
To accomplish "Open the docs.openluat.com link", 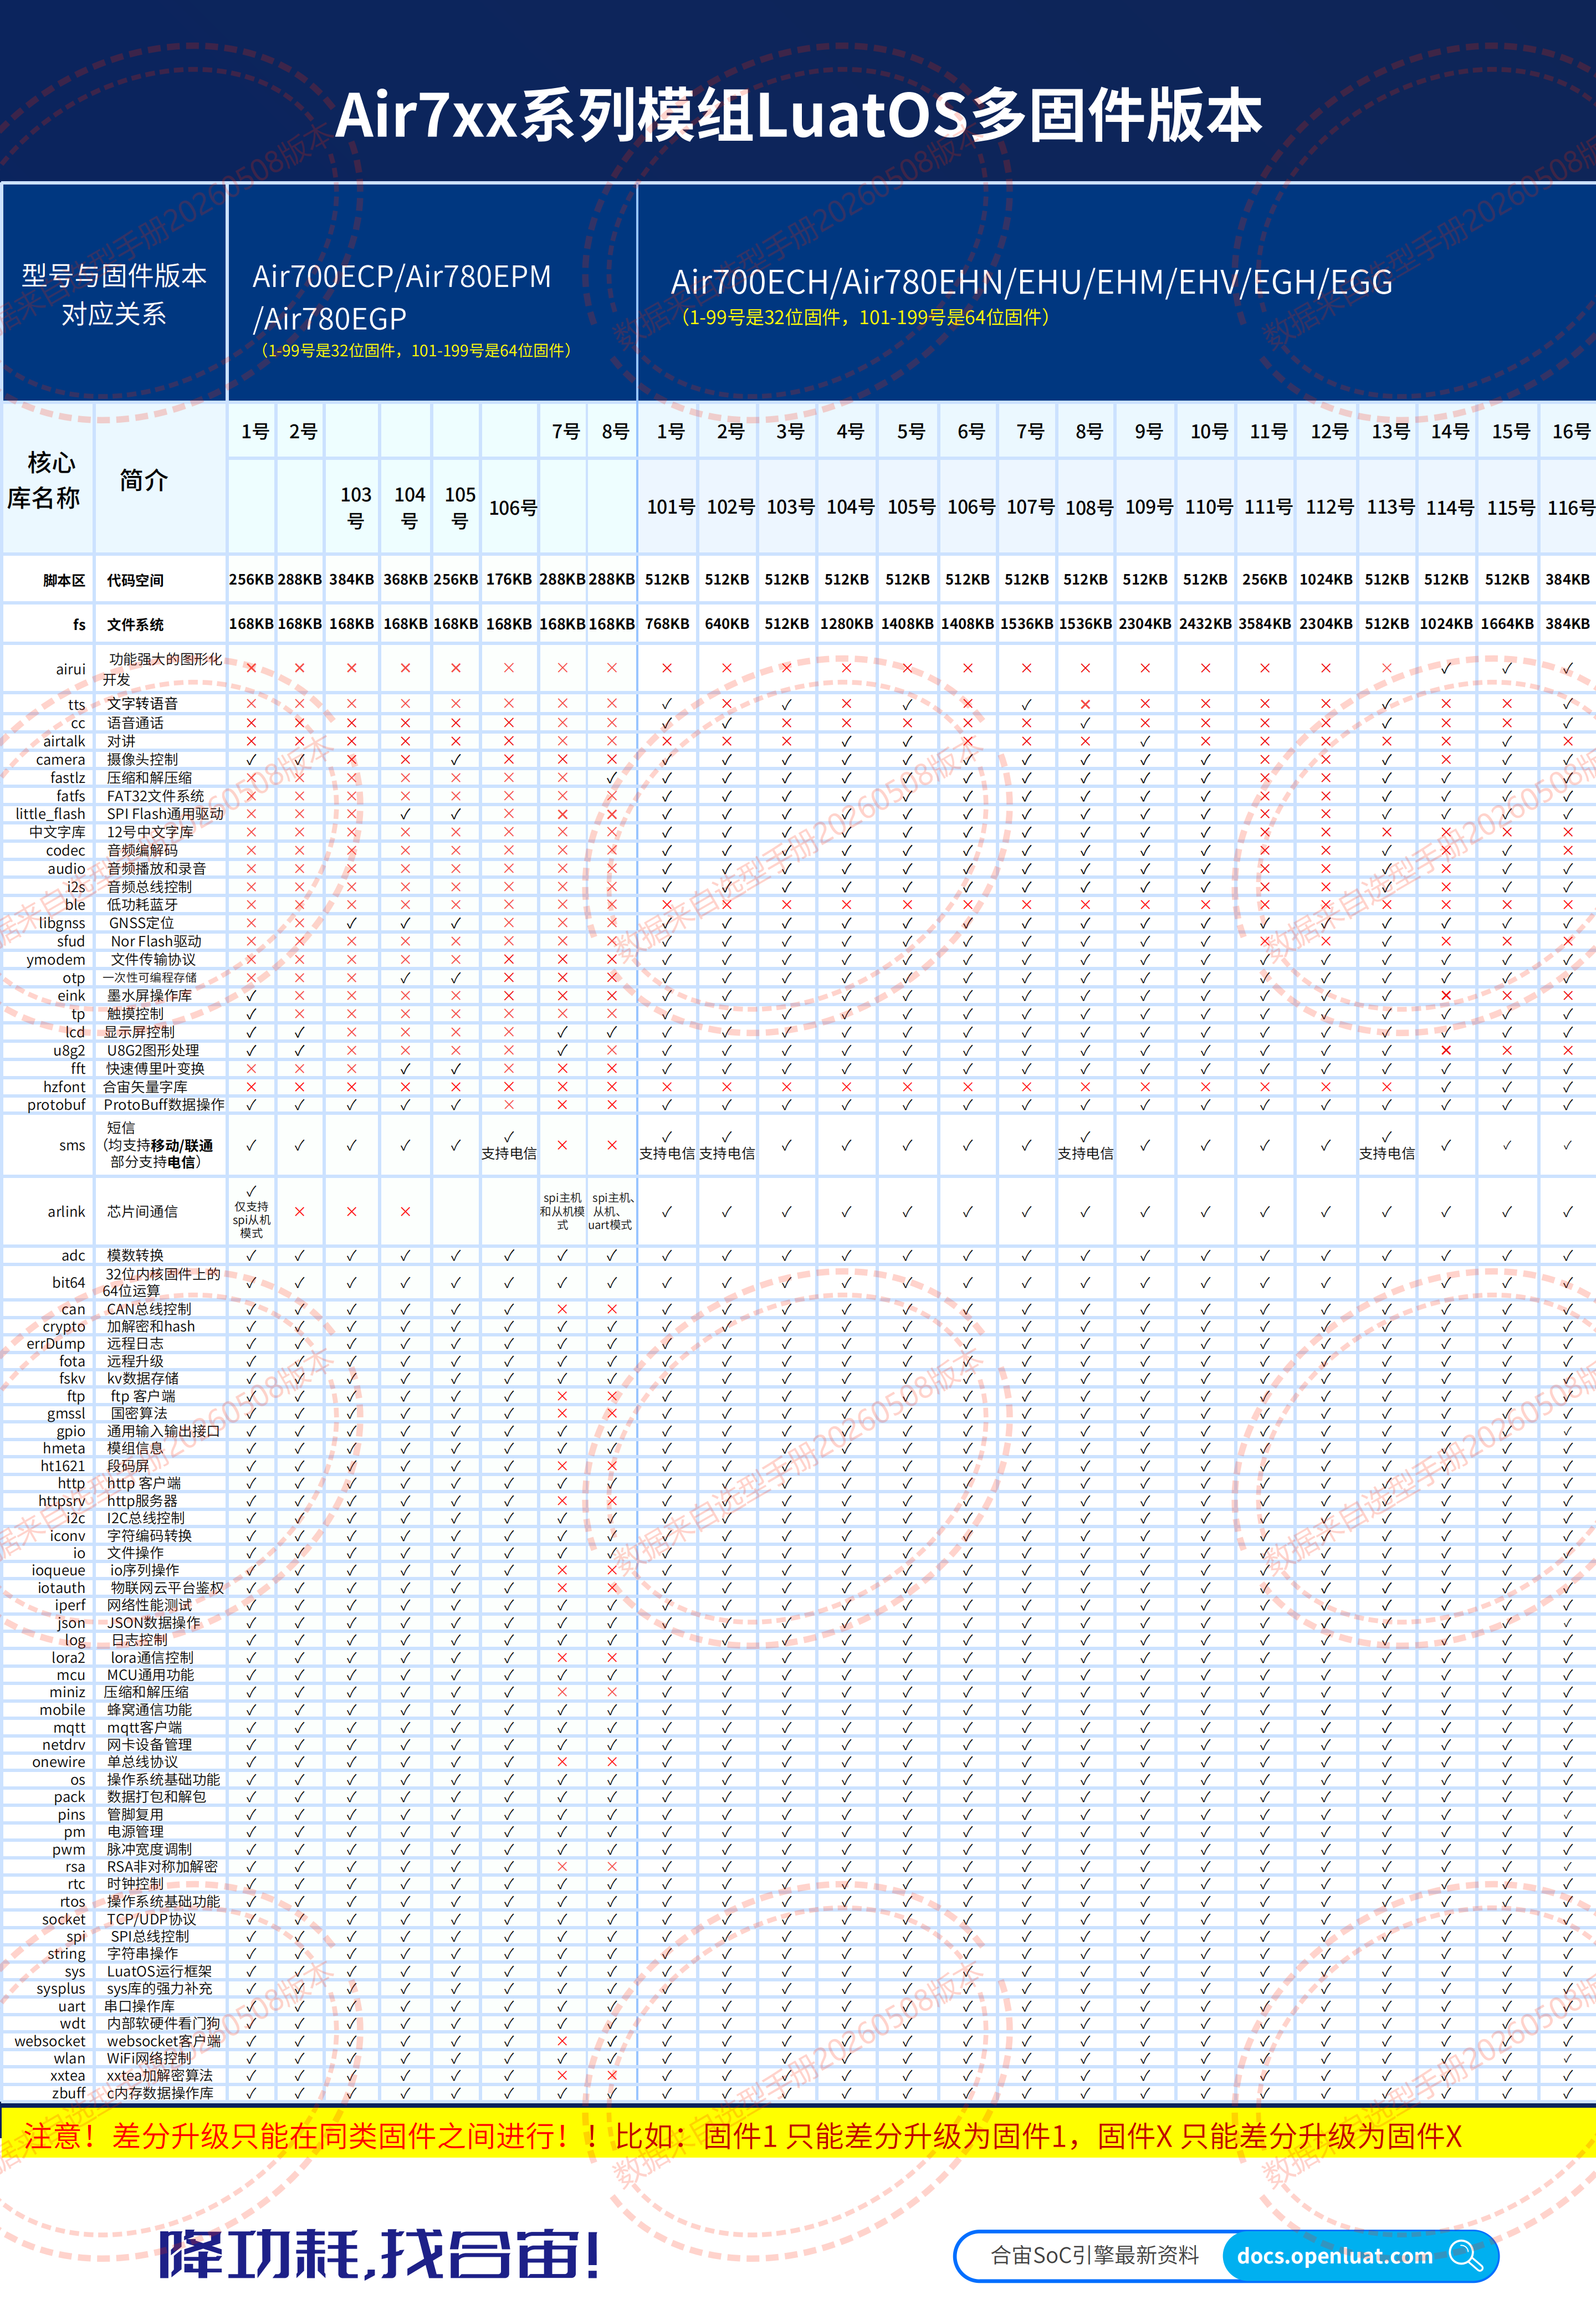I will 1334,2255.
